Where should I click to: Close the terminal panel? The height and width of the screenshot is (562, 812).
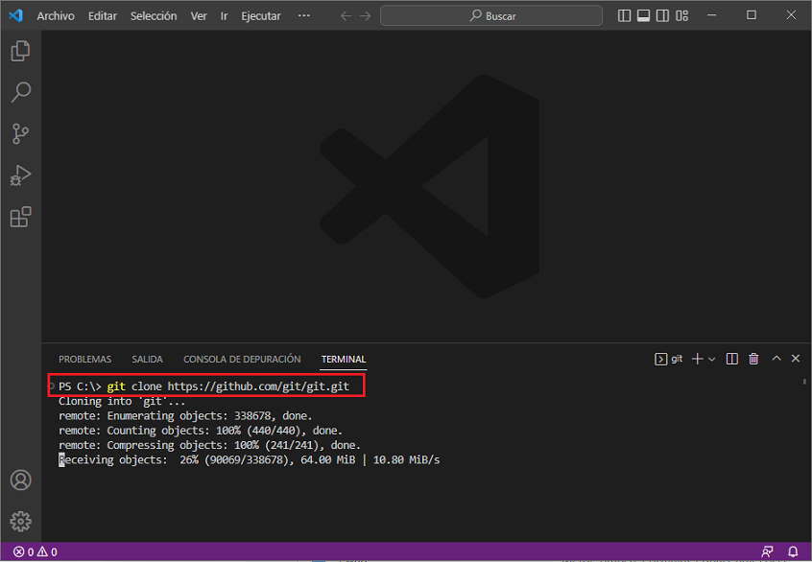(796, 358)
